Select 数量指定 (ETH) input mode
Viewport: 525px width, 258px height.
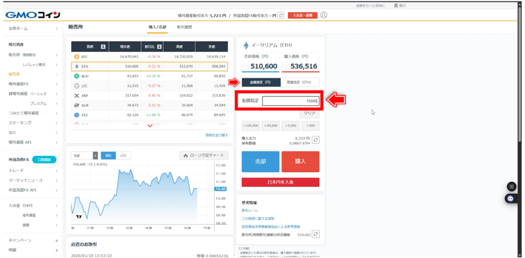[x=300, y=82]
